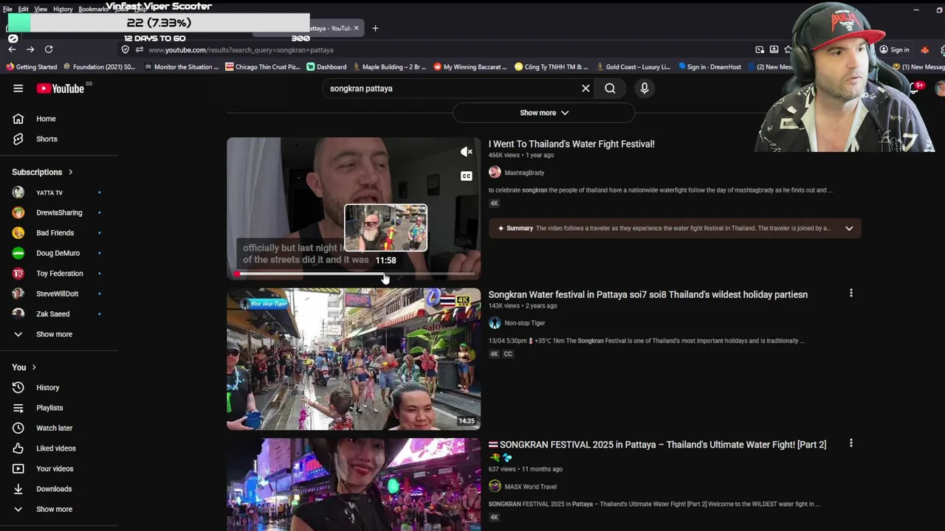The width and height of the screenshot is (945, 531).
Task: Start voice search with the microphone
Action: [x=645, y=88]
